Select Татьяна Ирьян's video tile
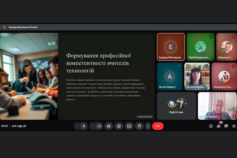The height and width of the screenshot is (158, 237). point(197,76)
